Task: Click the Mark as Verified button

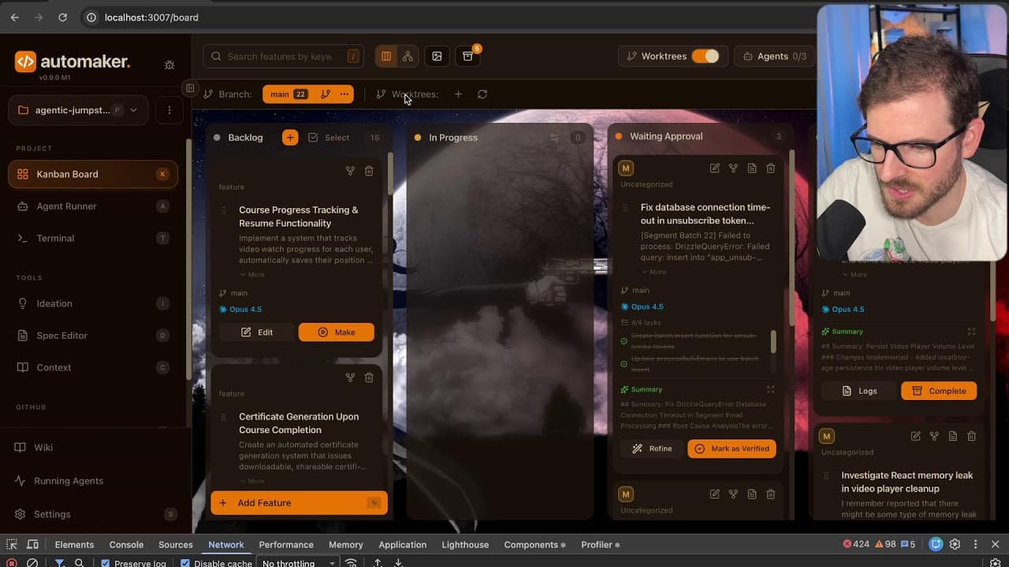Action: (x=732, y=449)
